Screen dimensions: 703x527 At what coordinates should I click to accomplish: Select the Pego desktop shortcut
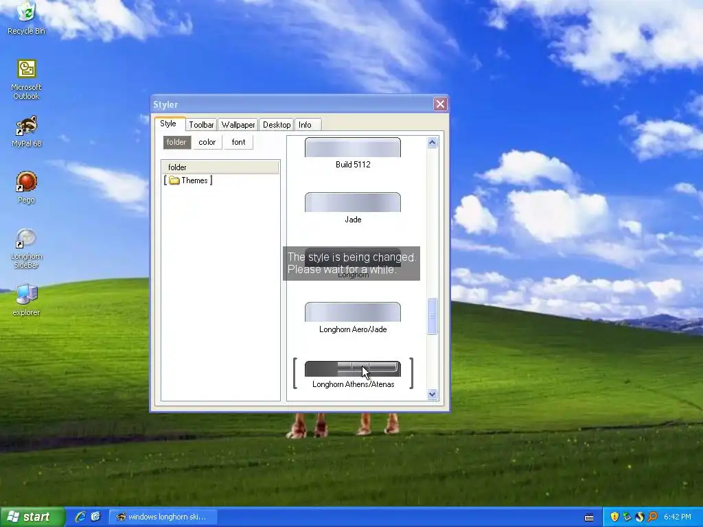click(x=27, y=187)
